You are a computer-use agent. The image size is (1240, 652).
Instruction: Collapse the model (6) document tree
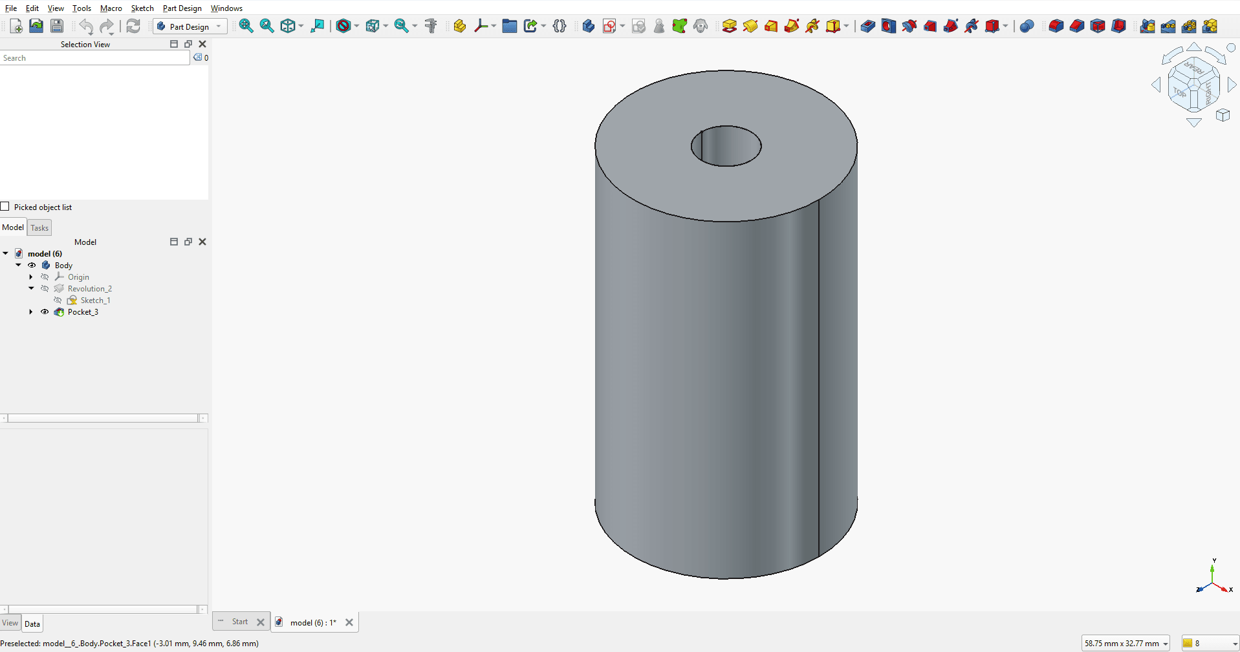[6, 253]
